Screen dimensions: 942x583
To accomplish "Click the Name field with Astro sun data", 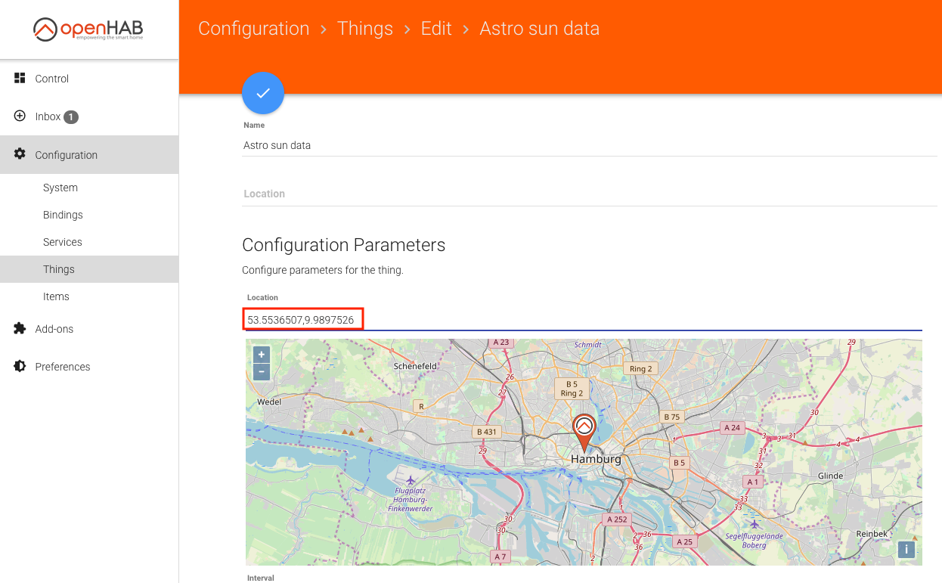I will (590, 145).
